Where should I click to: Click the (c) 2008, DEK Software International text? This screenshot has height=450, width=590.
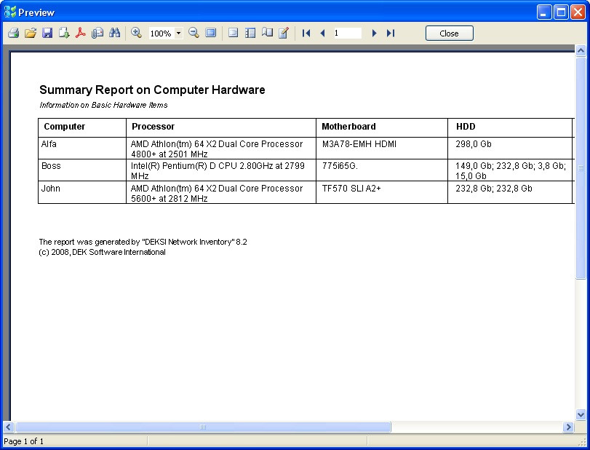coord(102,252)
